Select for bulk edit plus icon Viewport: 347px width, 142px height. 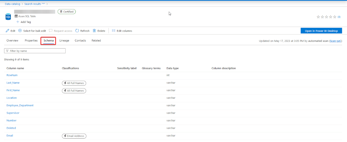(20, 31)
